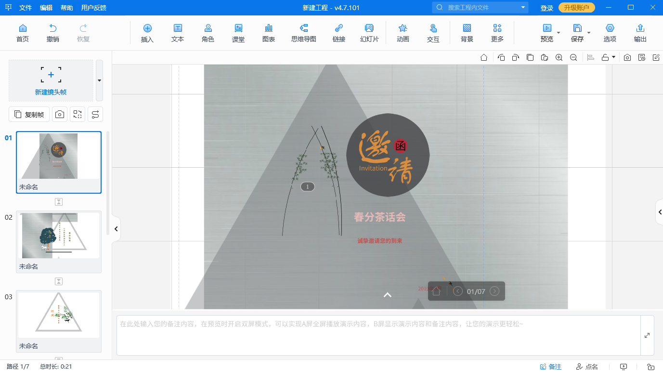Go to next frame in canvas navigator
This screenshot has width=663, height=372.
[x=494, y=291]
